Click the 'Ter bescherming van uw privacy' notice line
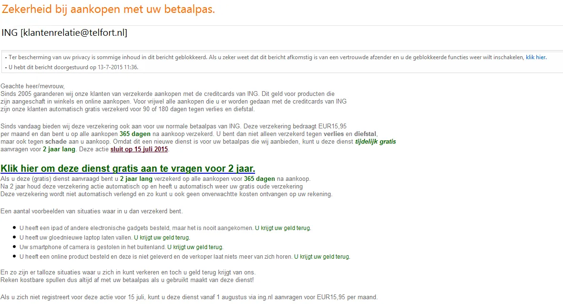563x304 pixels. click(x=276, y=57)
